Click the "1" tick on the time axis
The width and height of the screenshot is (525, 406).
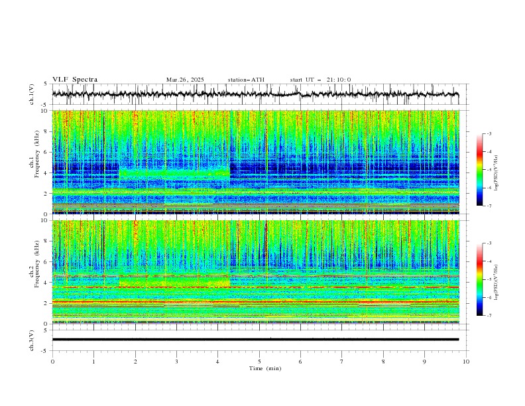93,362
